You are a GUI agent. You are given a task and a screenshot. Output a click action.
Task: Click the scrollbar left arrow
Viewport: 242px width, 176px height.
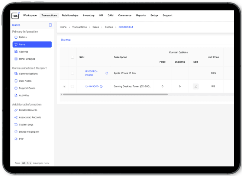click(x=61, y=94)
